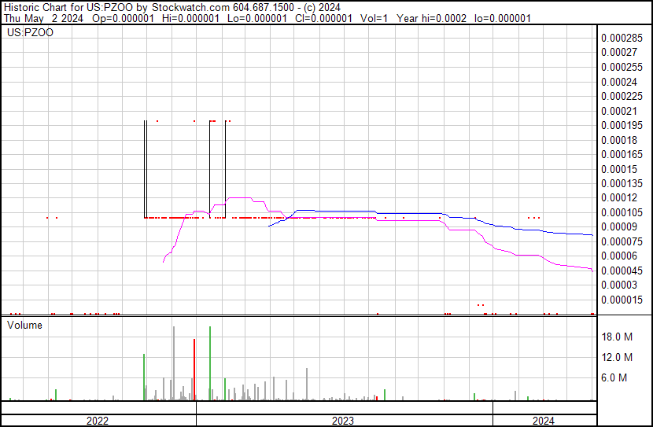Select the 2022 year label
The width and height of the screenshot is (653, 427).
tap(98, 421)
